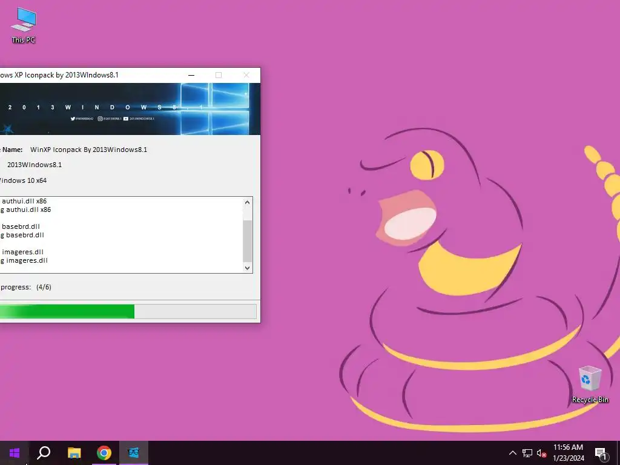Viewport: 620px width, 465px height.
Task: Click the log scrollbar up arrow
Action: click(248, 202)
